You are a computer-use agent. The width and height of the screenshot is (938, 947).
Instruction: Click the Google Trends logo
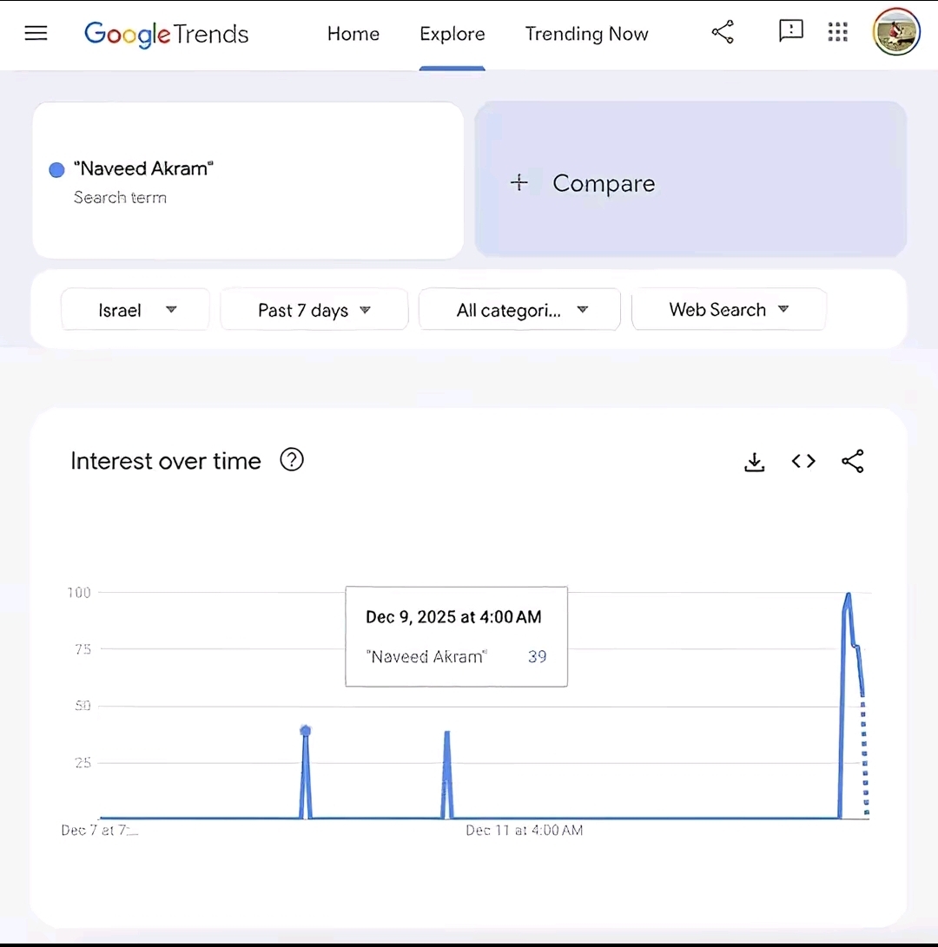point(166,34)
